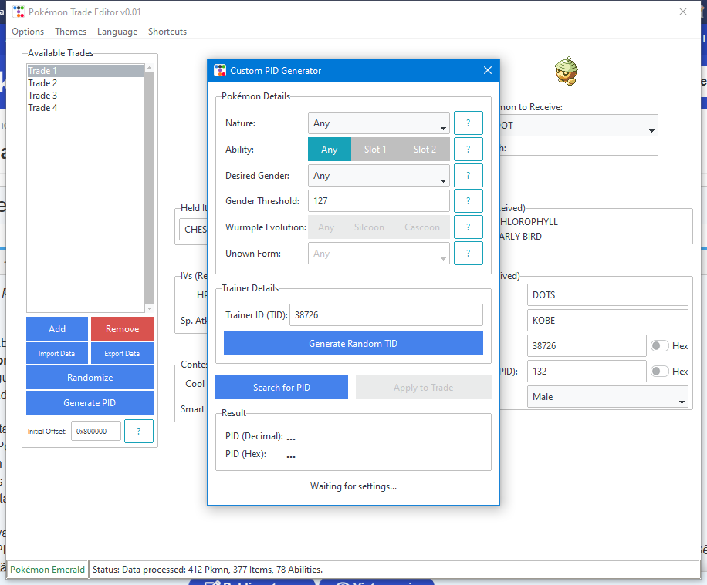Viewport: 707px width, 585px height.
Task: Click the Seedot Pokémon sprite
Action: click(x=567, y=72)
